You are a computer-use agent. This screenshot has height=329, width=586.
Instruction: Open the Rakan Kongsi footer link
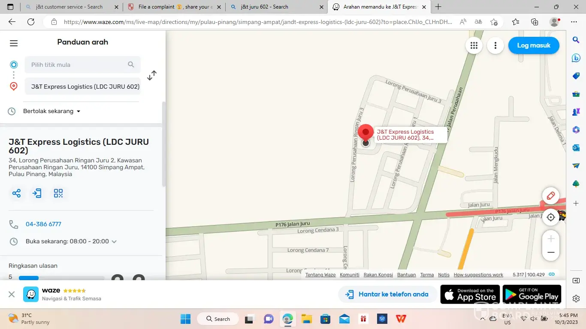(378, 275)
